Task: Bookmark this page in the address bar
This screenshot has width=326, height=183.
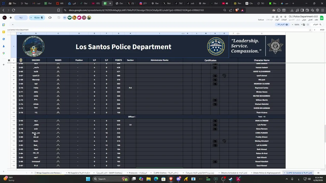Action: click(x=59, y=10)
